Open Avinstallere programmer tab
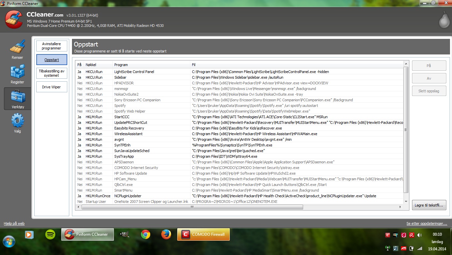Screen dimensions: 452x255 pos(52,46)
